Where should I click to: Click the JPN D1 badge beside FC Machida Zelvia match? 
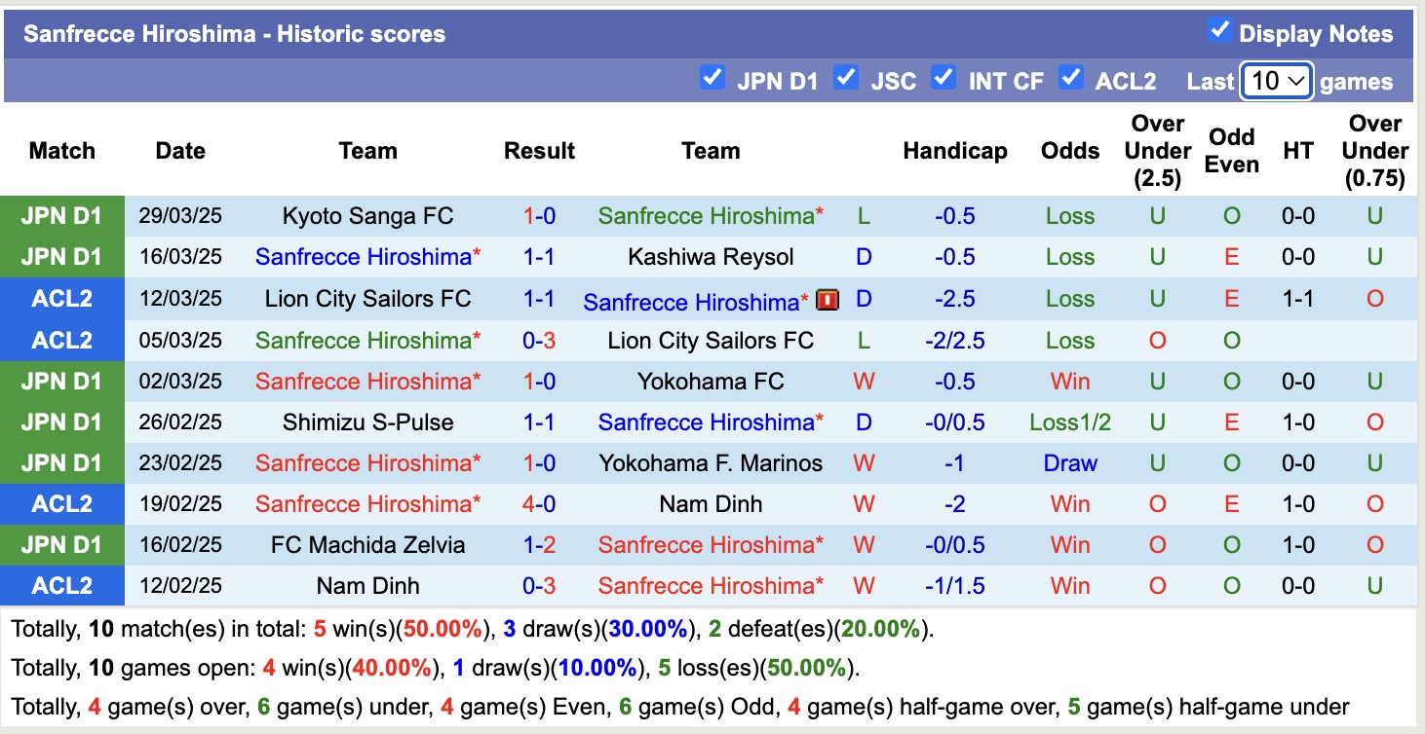pos(61,544)
